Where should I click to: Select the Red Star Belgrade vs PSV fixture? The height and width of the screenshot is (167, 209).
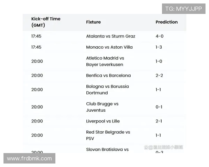(x=108, y=135)
